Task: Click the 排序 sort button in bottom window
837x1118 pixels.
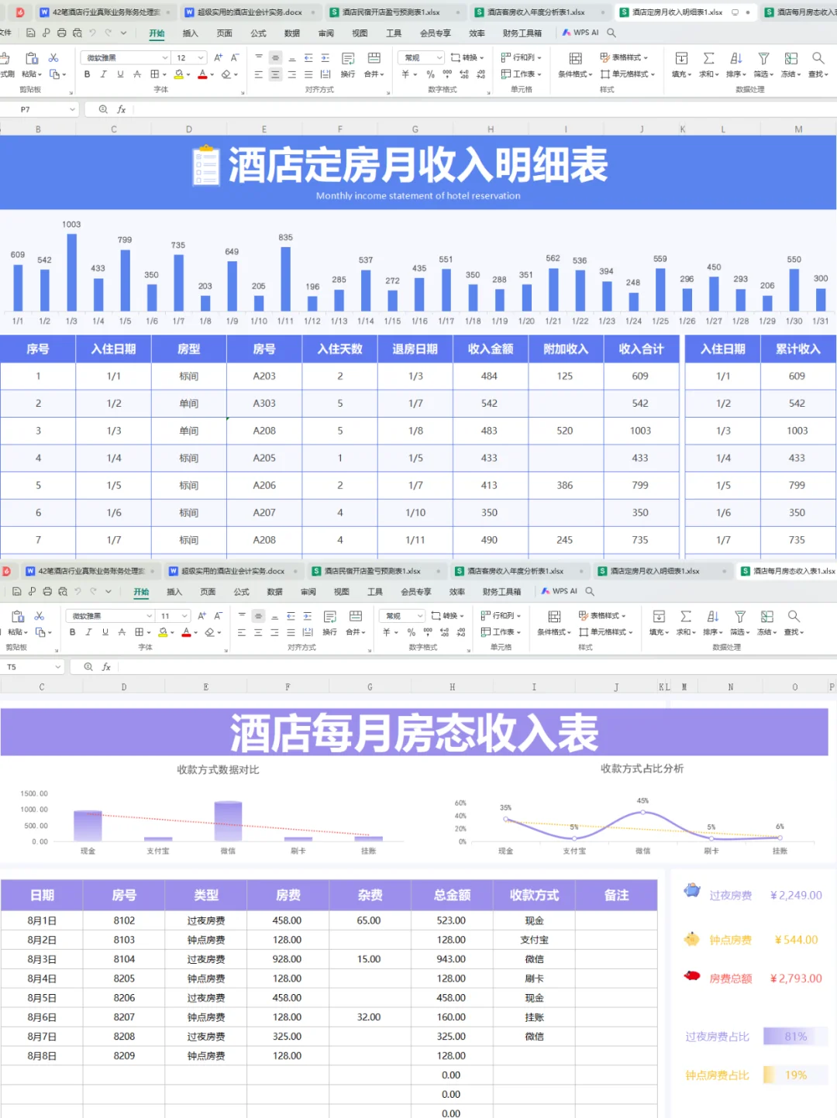Action: pos(712,623)
